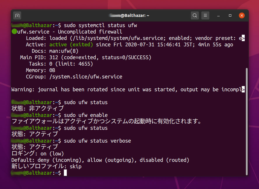Click the '状態: 非アクティブ' output line
The image size is (259, 189).
38,108
